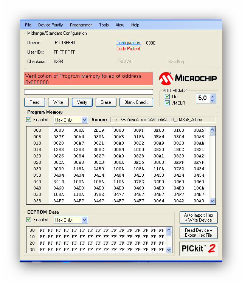Viewport: 242px width, 282px height.
Task: Open the Device Family menu
Action: (50, 25)
